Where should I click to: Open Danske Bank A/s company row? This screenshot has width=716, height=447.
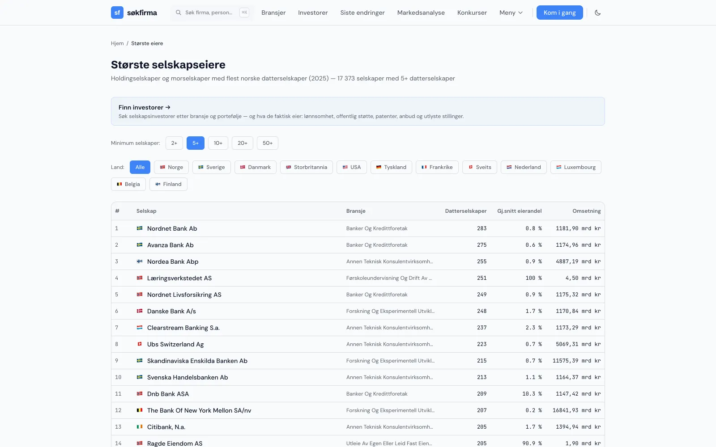358,311
